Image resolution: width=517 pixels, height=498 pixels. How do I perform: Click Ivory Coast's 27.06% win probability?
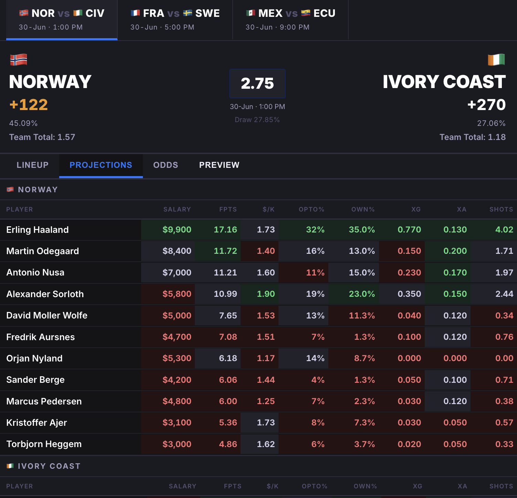491,123
